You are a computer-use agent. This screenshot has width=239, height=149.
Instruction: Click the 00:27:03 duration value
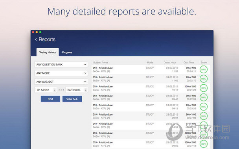pos(191,118)
